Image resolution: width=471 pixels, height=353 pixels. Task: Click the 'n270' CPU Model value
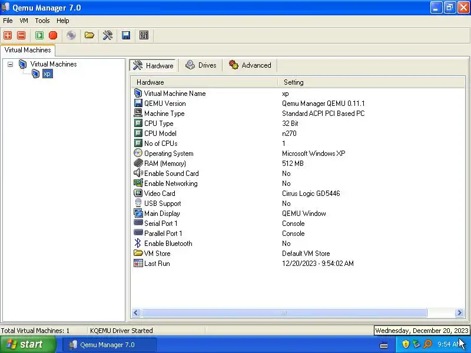coord(289,134)
